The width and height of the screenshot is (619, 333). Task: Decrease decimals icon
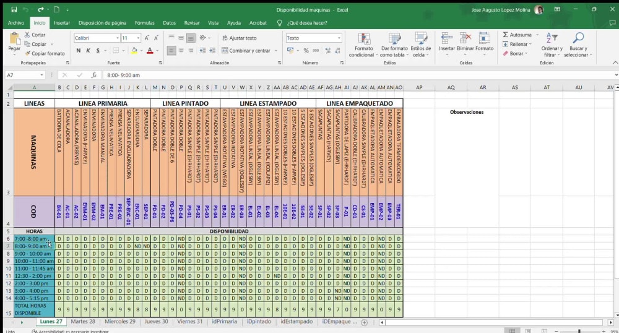[337, 51]
